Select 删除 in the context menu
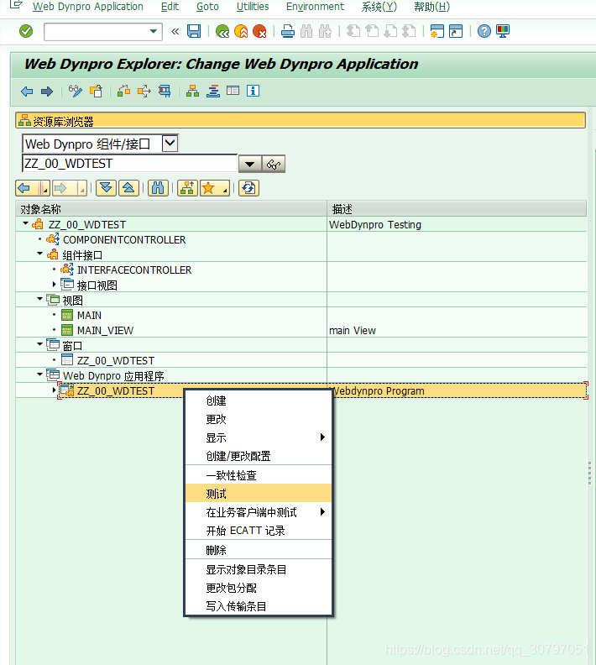Viewport: 596px width, 665px height. coord(259,550)
